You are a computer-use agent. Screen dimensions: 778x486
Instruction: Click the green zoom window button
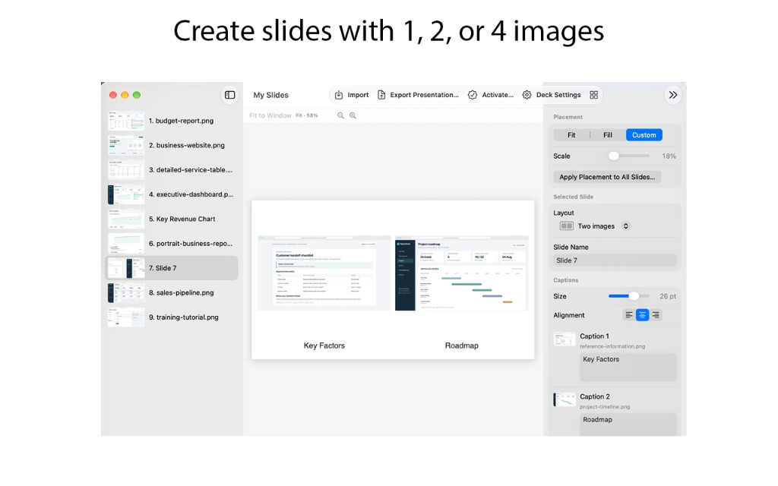137,95
